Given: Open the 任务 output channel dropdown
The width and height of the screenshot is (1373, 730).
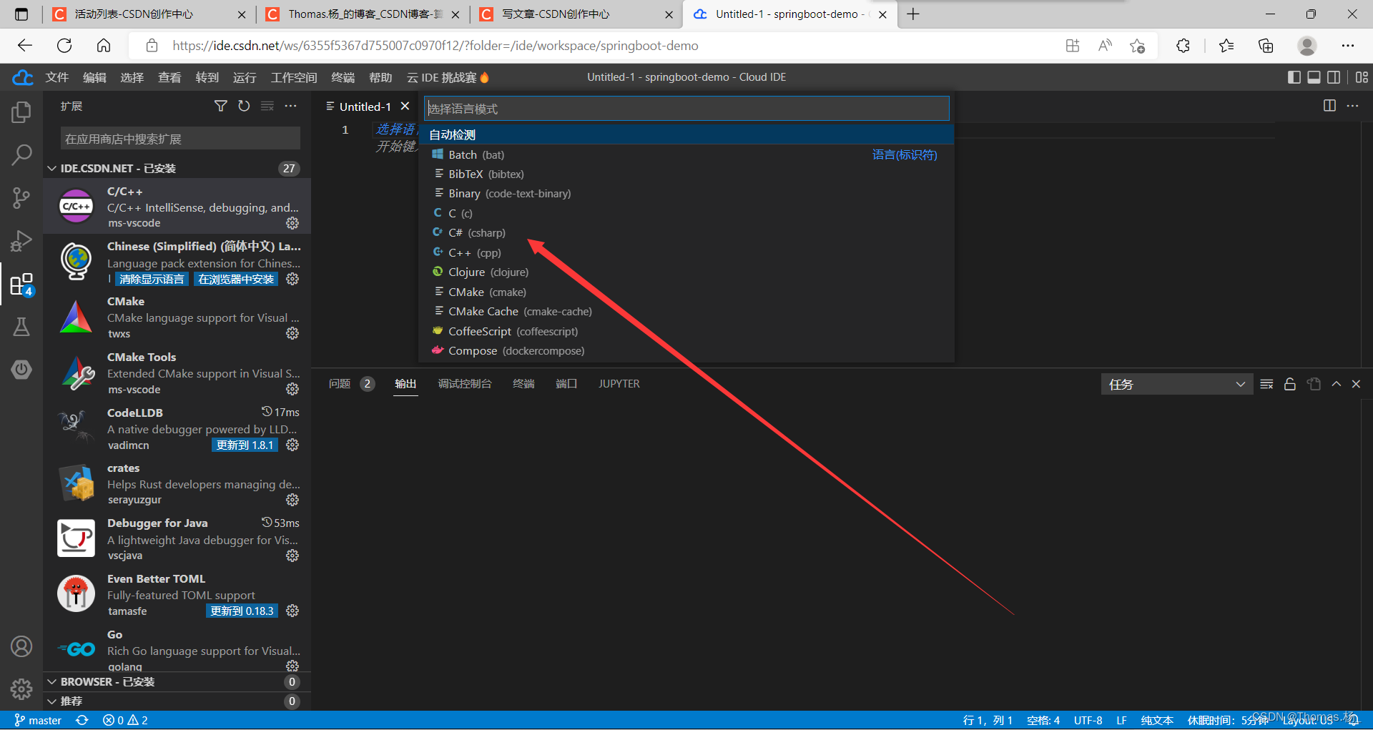Looking at the screenshot, I should 1176,384.
